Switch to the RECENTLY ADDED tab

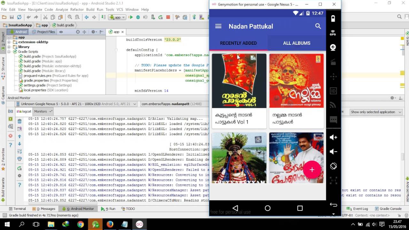coord(238,43)
